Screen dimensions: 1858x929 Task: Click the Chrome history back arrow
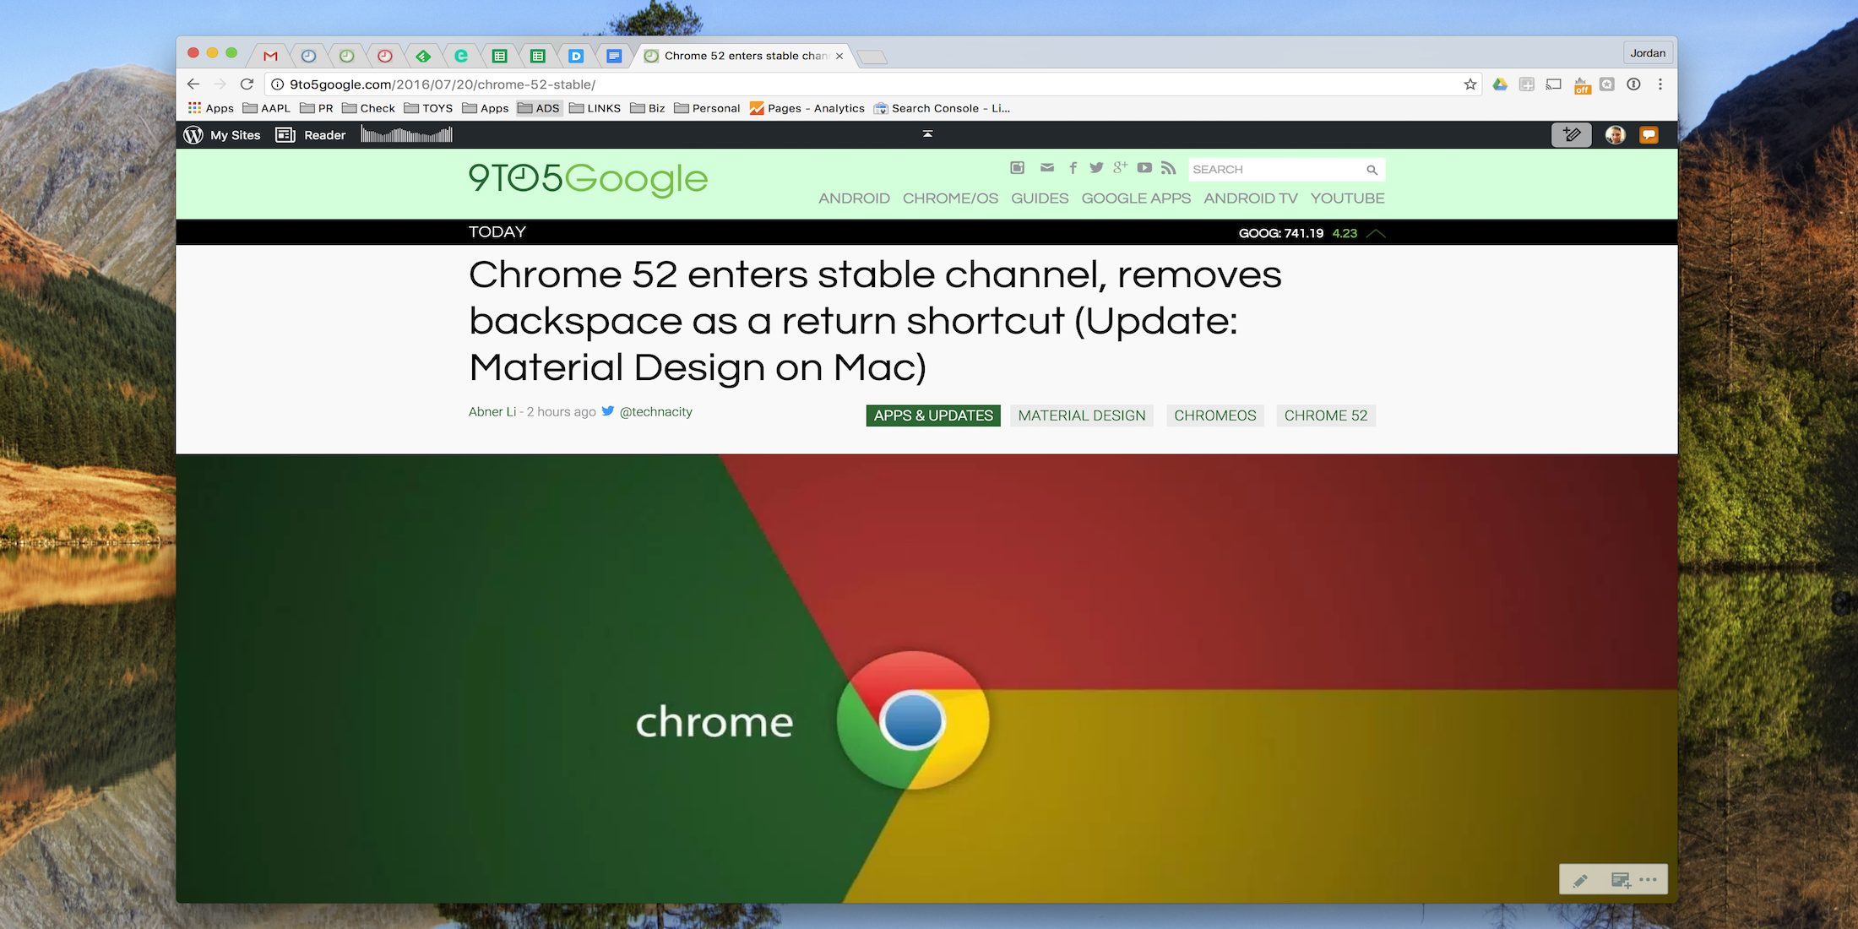(194, 83)
